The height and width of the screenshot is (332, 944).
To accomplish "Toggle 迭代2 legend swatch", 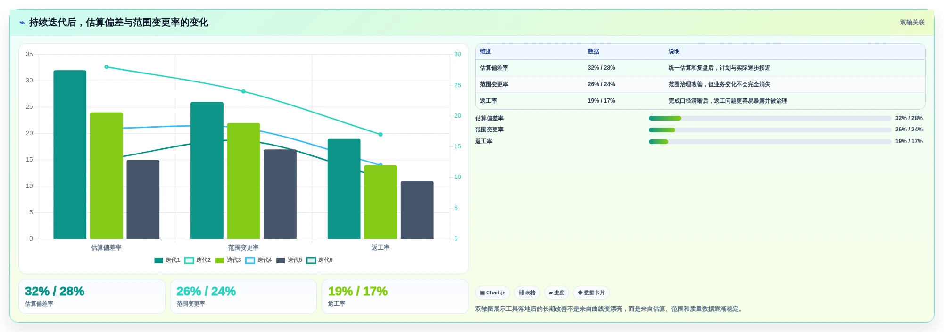I will (189, 260).
